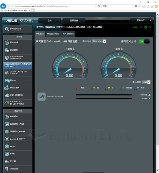This screenshot has height=173, width=159.
Task: Click the USB status icon in header
Action: 150,27
